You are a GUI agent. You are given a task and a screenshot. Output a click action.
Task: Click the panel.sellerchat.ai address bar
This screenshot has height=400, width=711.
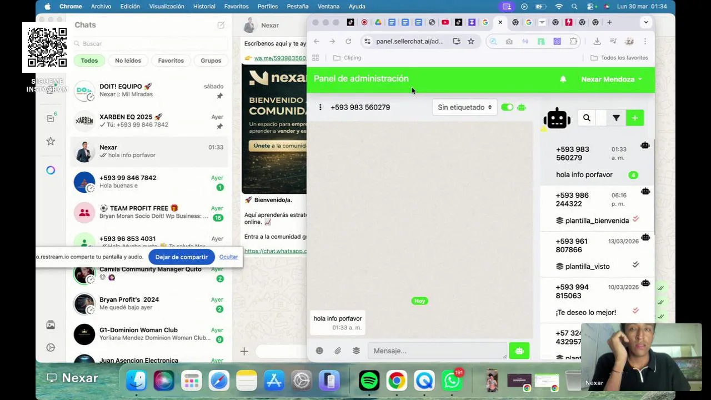pyautogui.click(x=410, y=41)
